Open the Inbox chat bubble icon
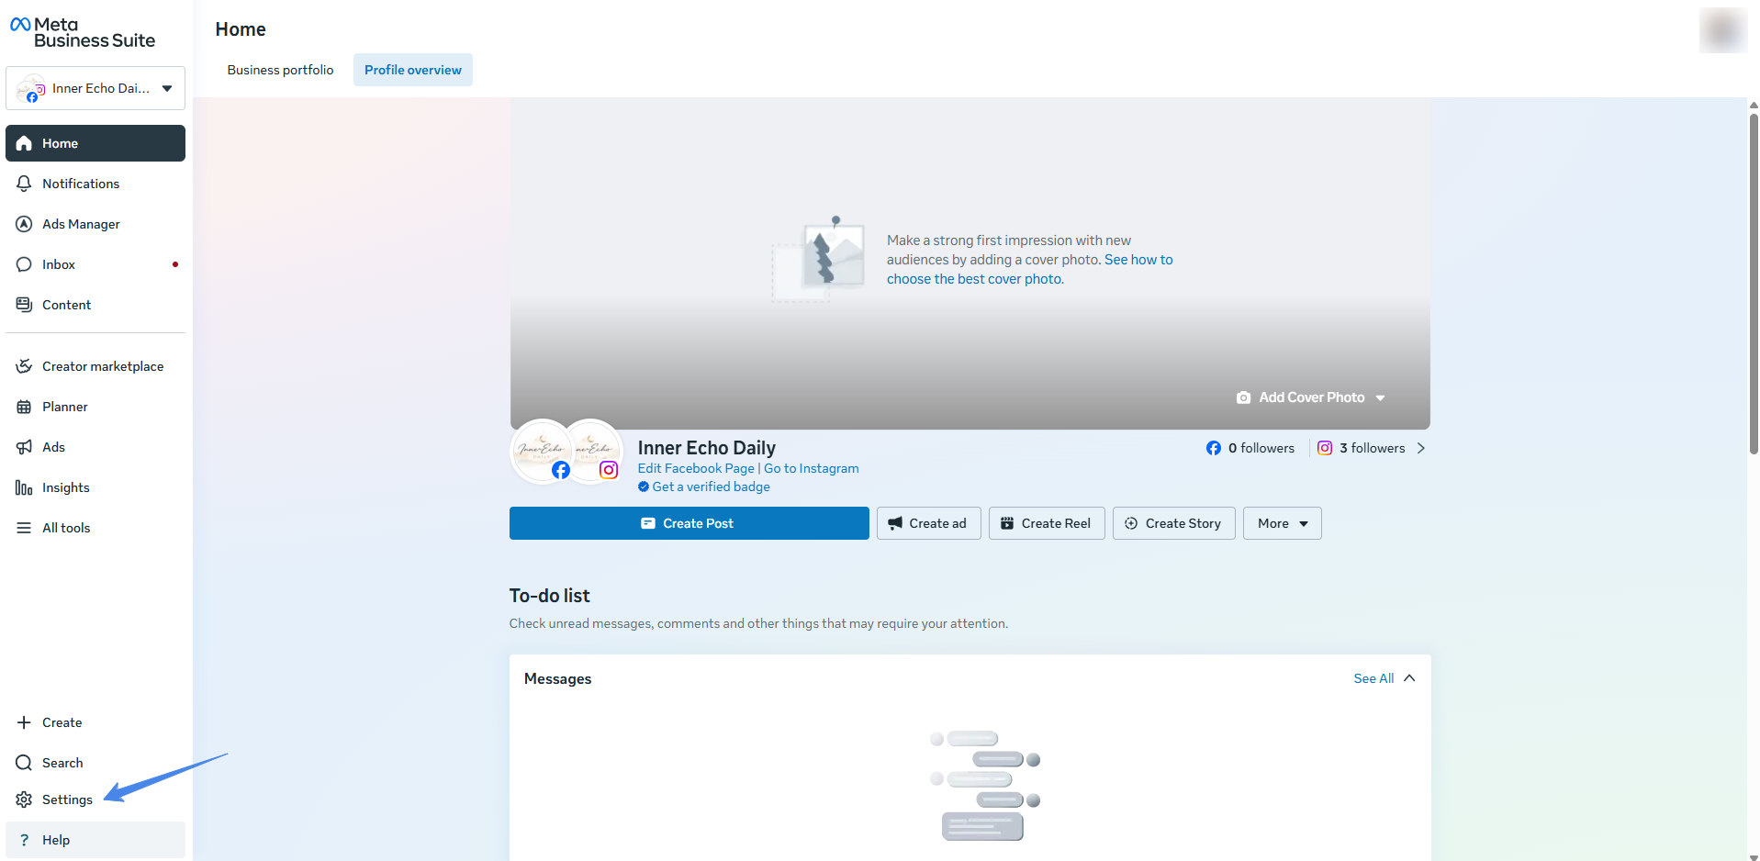Image resolution: width=1760 pixels, height=861 pixels. pyautogui.click(x=24, y=264)
